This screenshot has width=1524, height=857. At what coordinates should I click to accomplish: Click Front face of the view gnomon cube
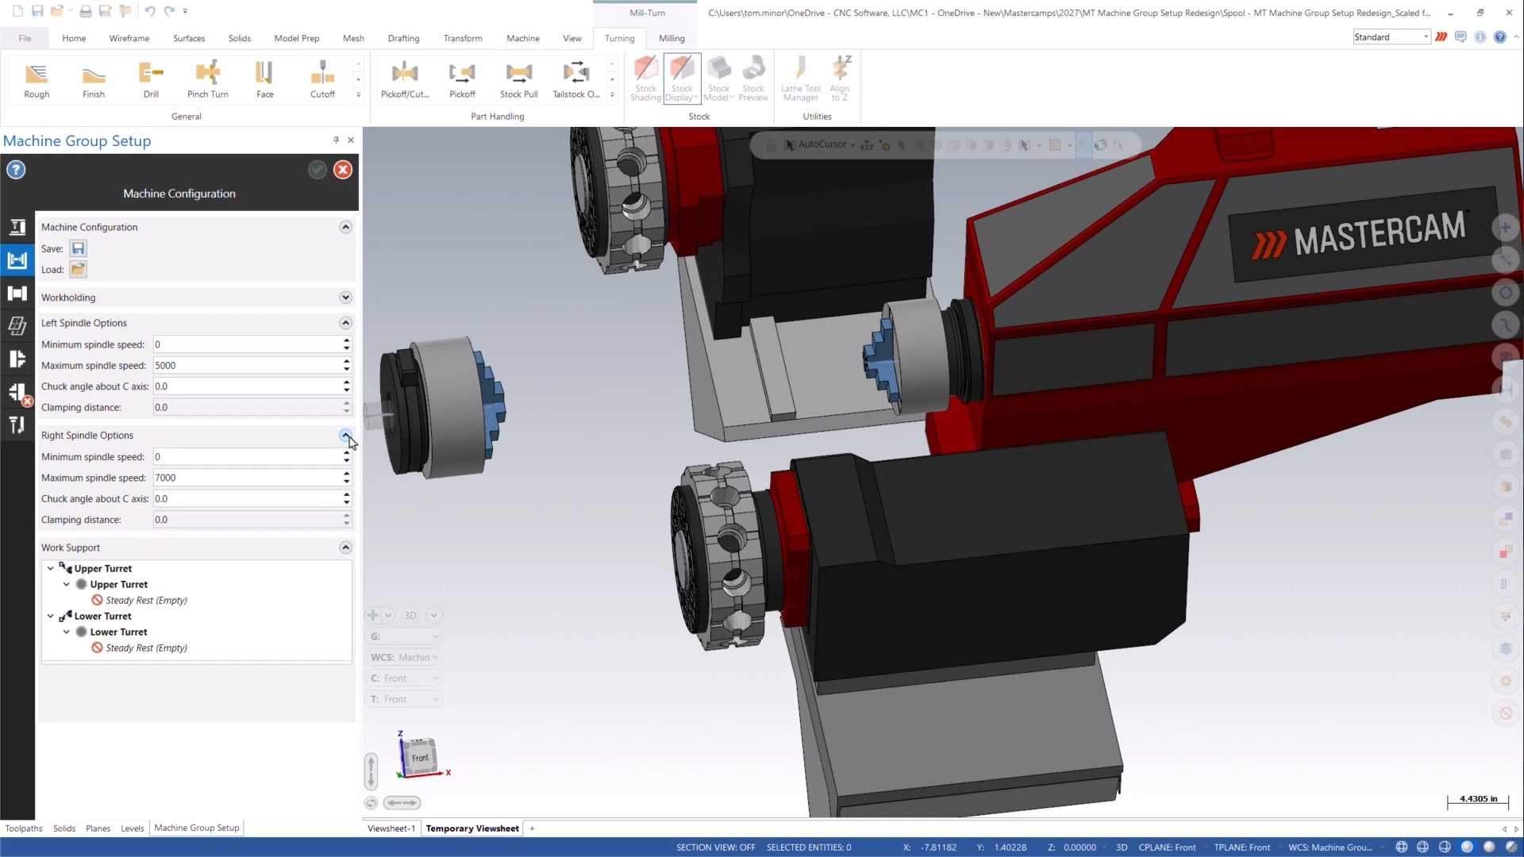[x=421, y=758]
